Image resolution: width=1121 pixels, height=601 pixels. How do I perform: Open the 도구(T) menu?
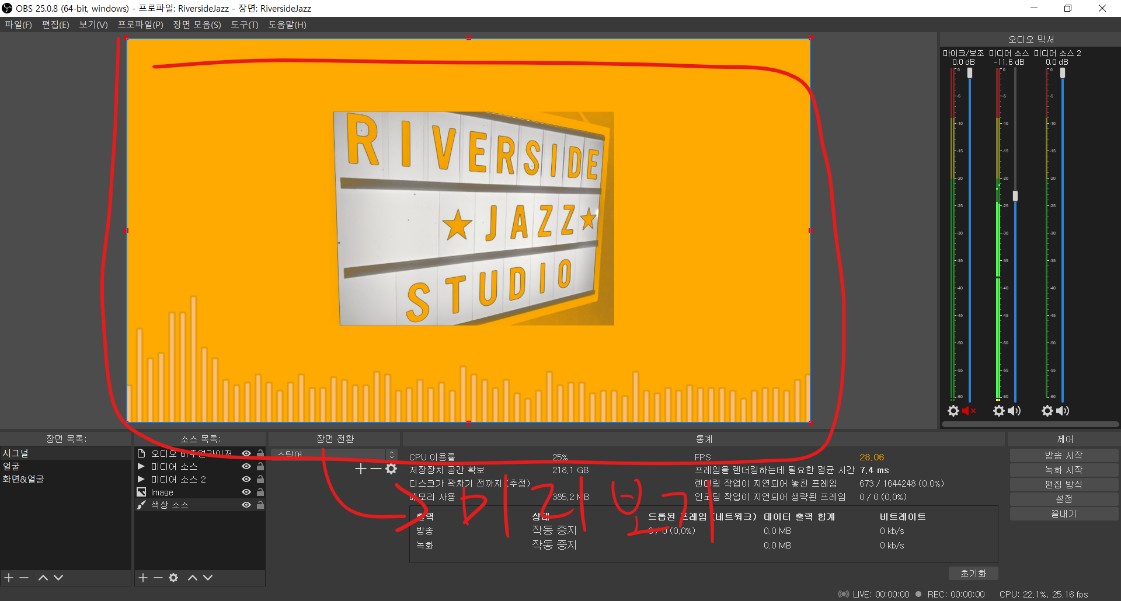pos(244,25)
